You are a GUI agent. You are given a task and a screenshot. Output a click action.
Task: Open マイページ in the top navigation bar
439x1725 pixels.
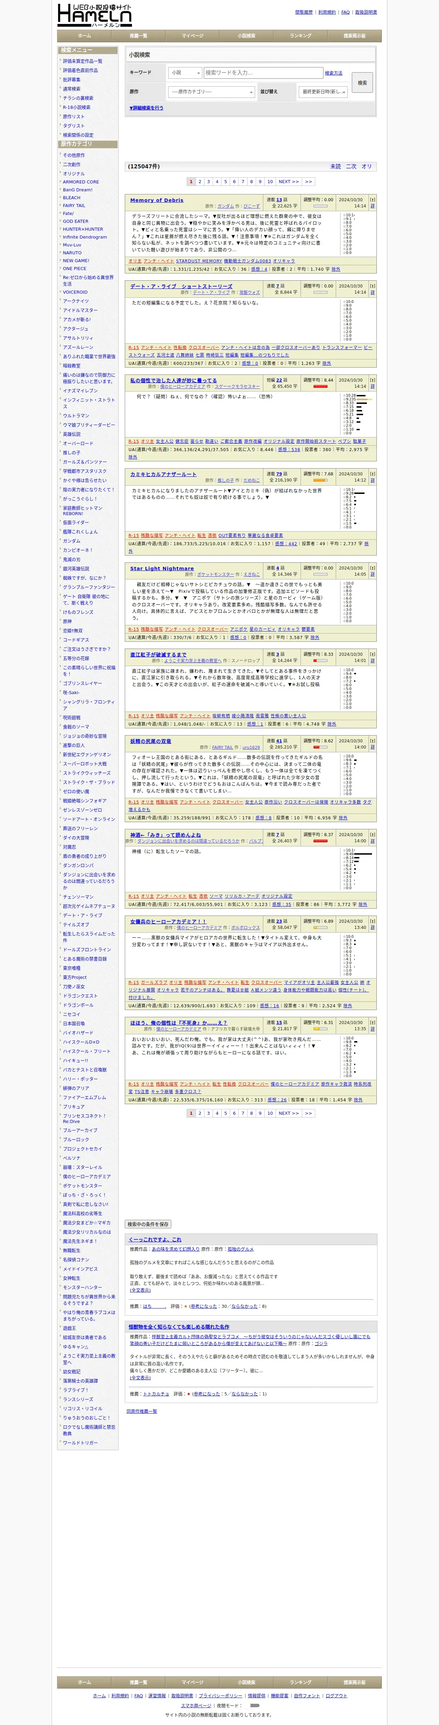coord(193,36)
